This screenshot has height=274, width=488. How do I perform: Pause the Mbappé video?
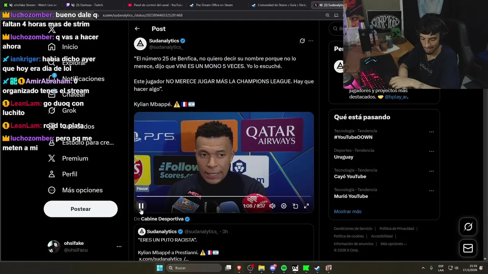pyautogui.click(x=141, y=206)
